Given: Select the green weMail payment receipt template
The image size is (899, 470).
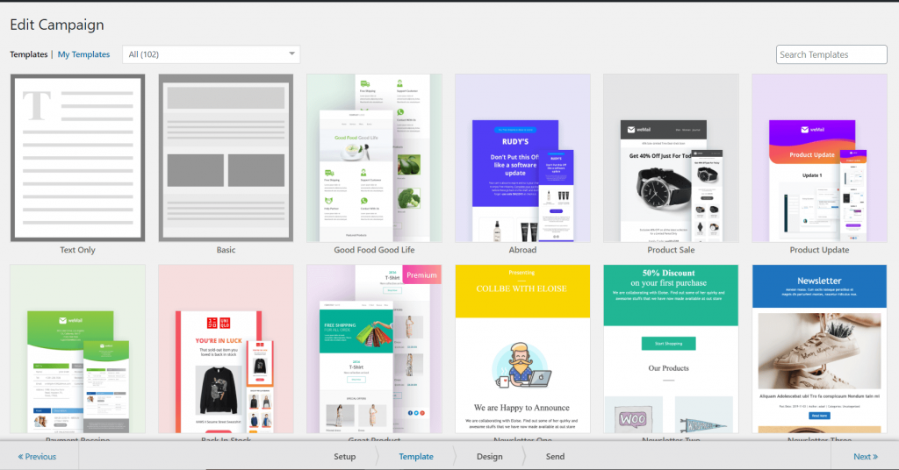Looking at the screenshot, I should 77,349.
